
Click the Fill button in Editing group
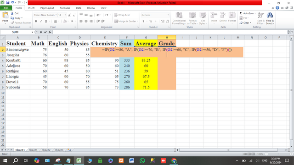tap(244, 18)
